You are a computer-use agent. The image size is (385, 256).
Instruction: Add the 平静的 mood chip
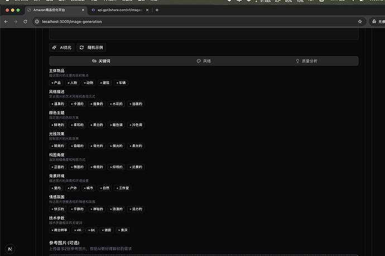click(x=77, y=209)
